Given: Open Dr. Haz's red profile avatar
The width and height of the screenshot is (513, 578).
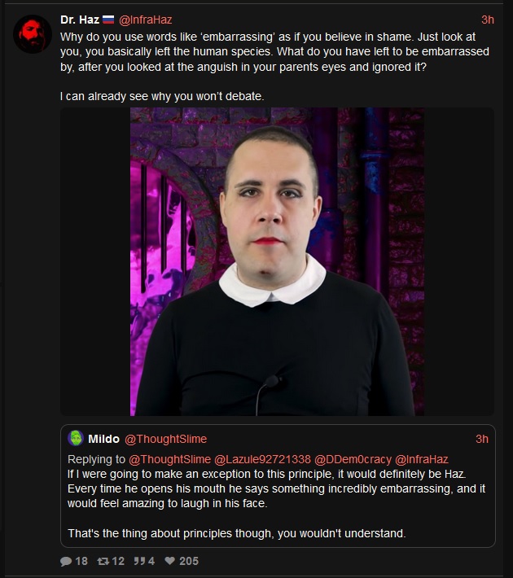Looking at the screenshot, I should (33, 34).
